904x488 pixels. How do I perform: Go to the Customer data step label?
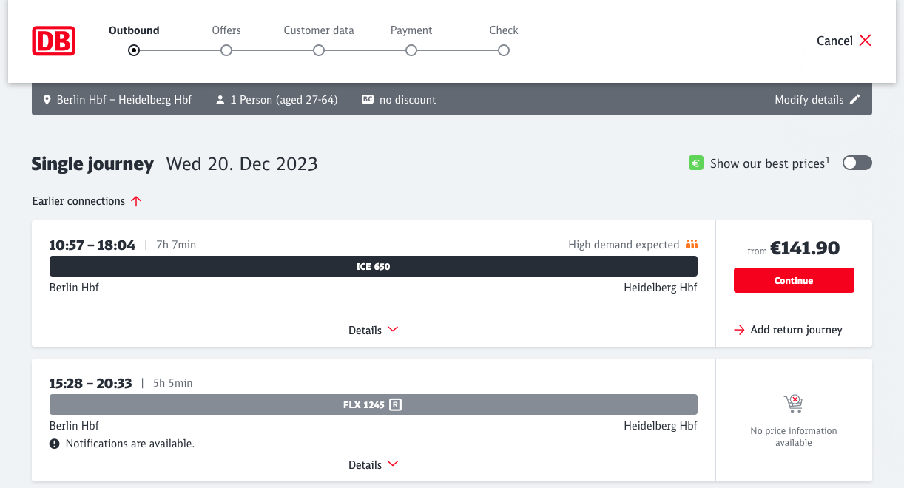point(319,30)
